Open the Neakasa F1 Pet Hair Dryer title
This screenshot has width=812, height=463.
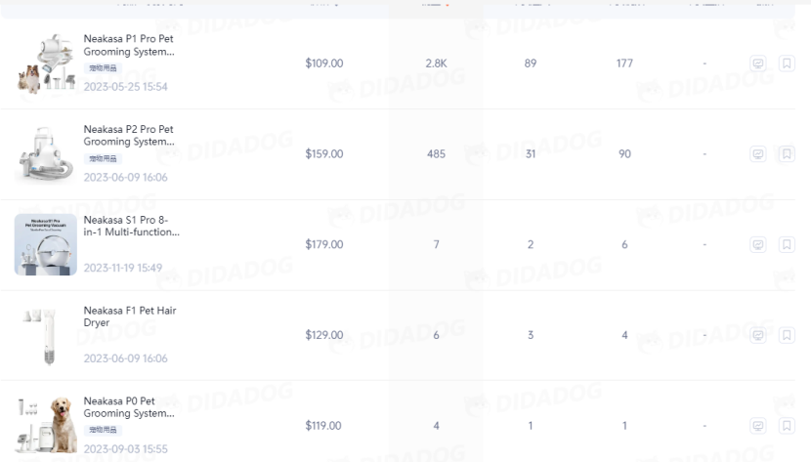(x=129, y=316)
